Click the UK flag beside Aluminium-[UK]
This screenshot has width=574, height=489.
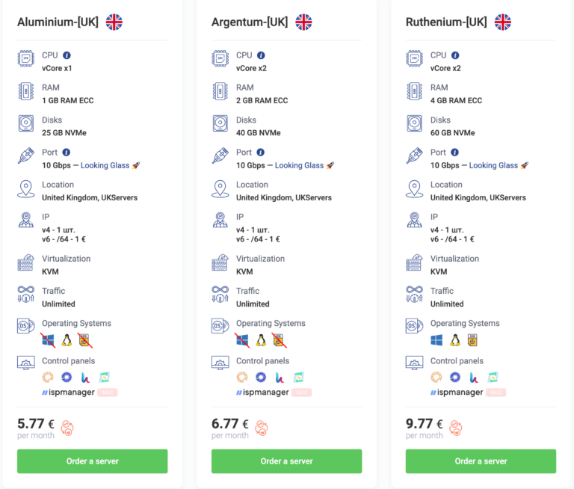114,22
